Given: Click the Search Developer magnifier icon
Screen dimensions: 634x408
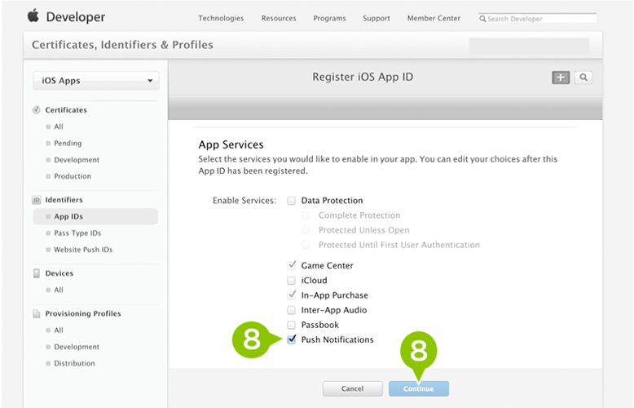Looking at the screenshot, I should pos(482,19).
